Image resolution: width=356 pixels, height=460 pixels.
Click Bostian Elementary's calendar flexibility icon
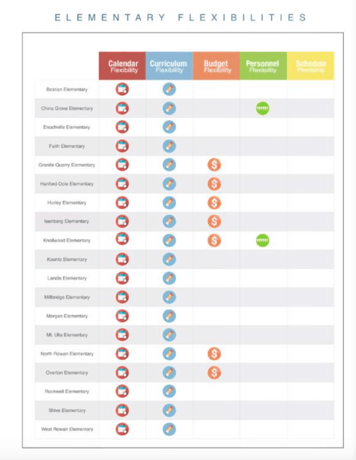122,89
